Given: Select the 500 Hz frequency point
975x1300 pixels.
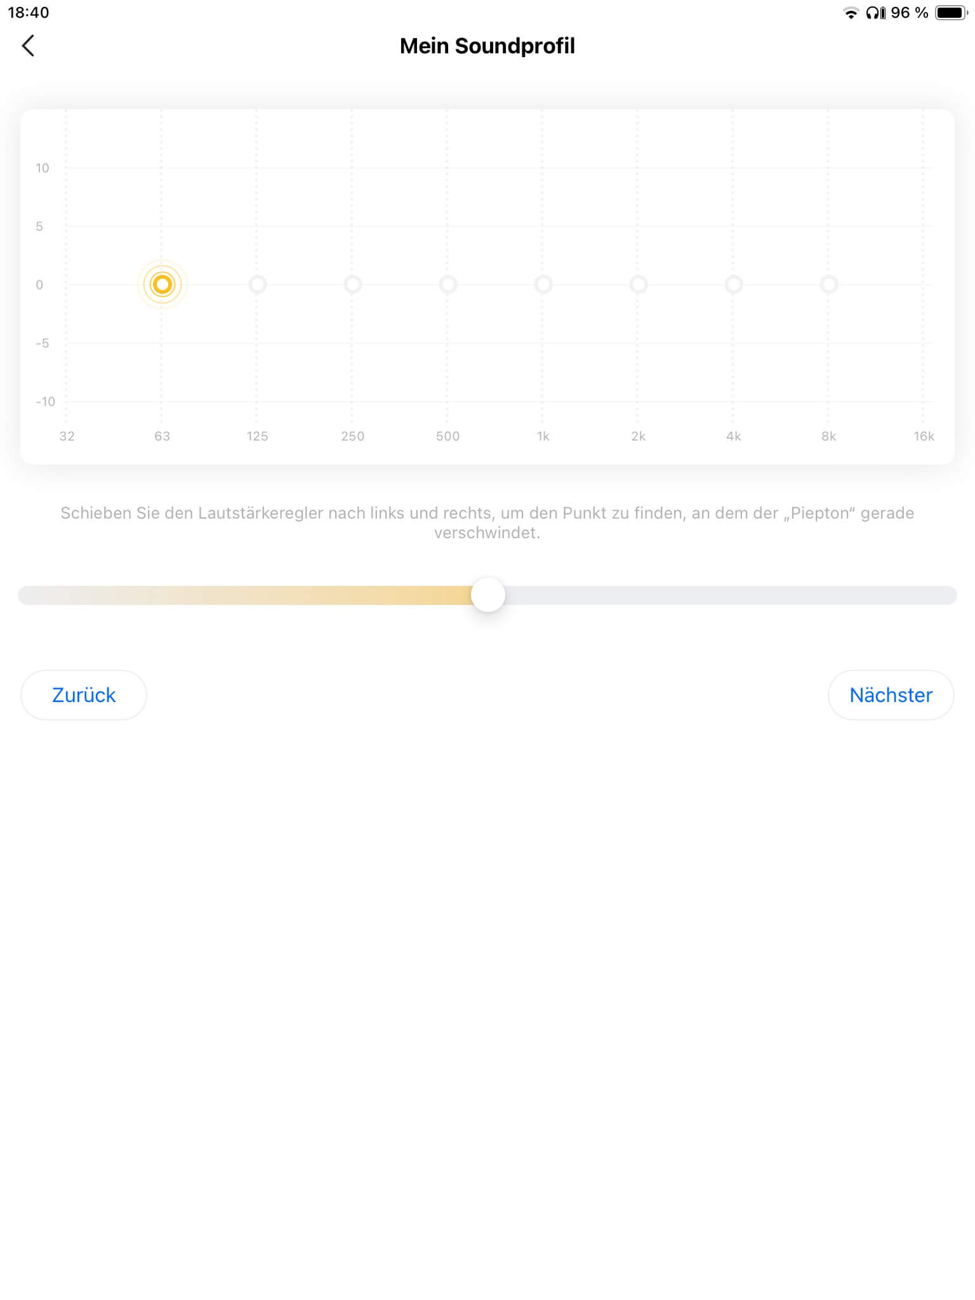Looking at the screenshot, I should coord(448,284).
